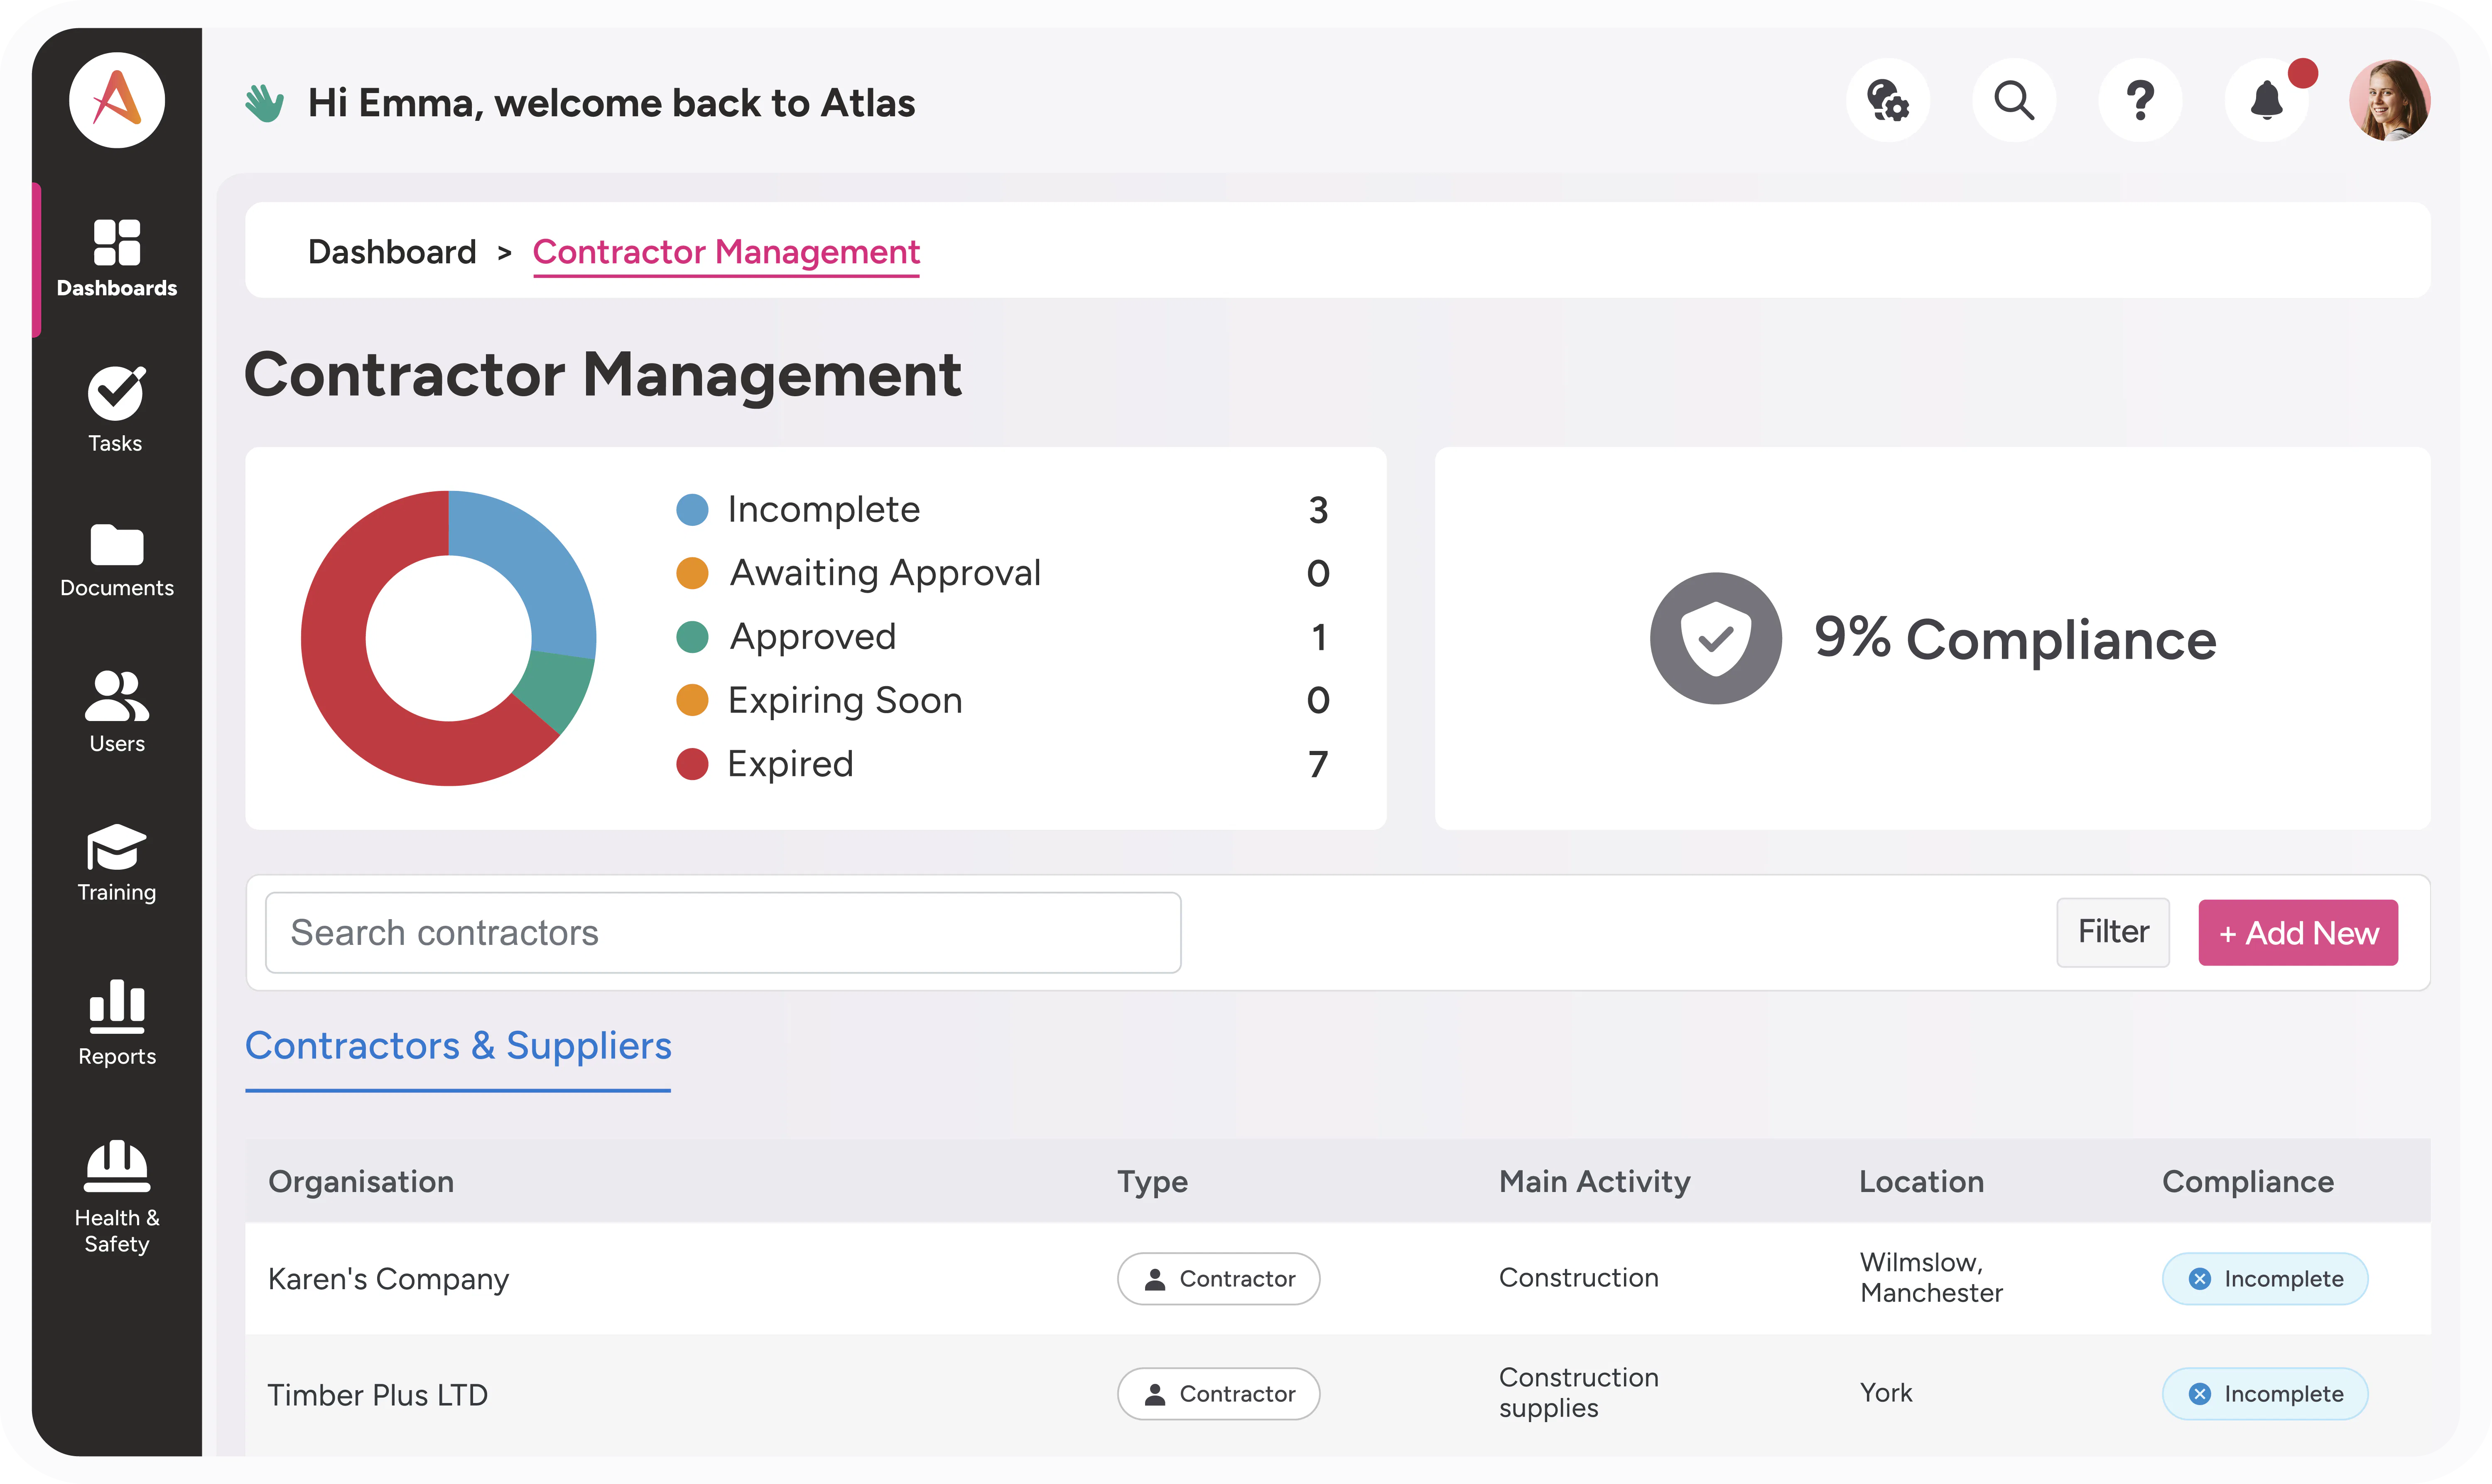The height and width of the screenshot is (1484, 2492).
Task: Click Contractor badge for Timber Plus LTD
Action: coord(1218,1394)
